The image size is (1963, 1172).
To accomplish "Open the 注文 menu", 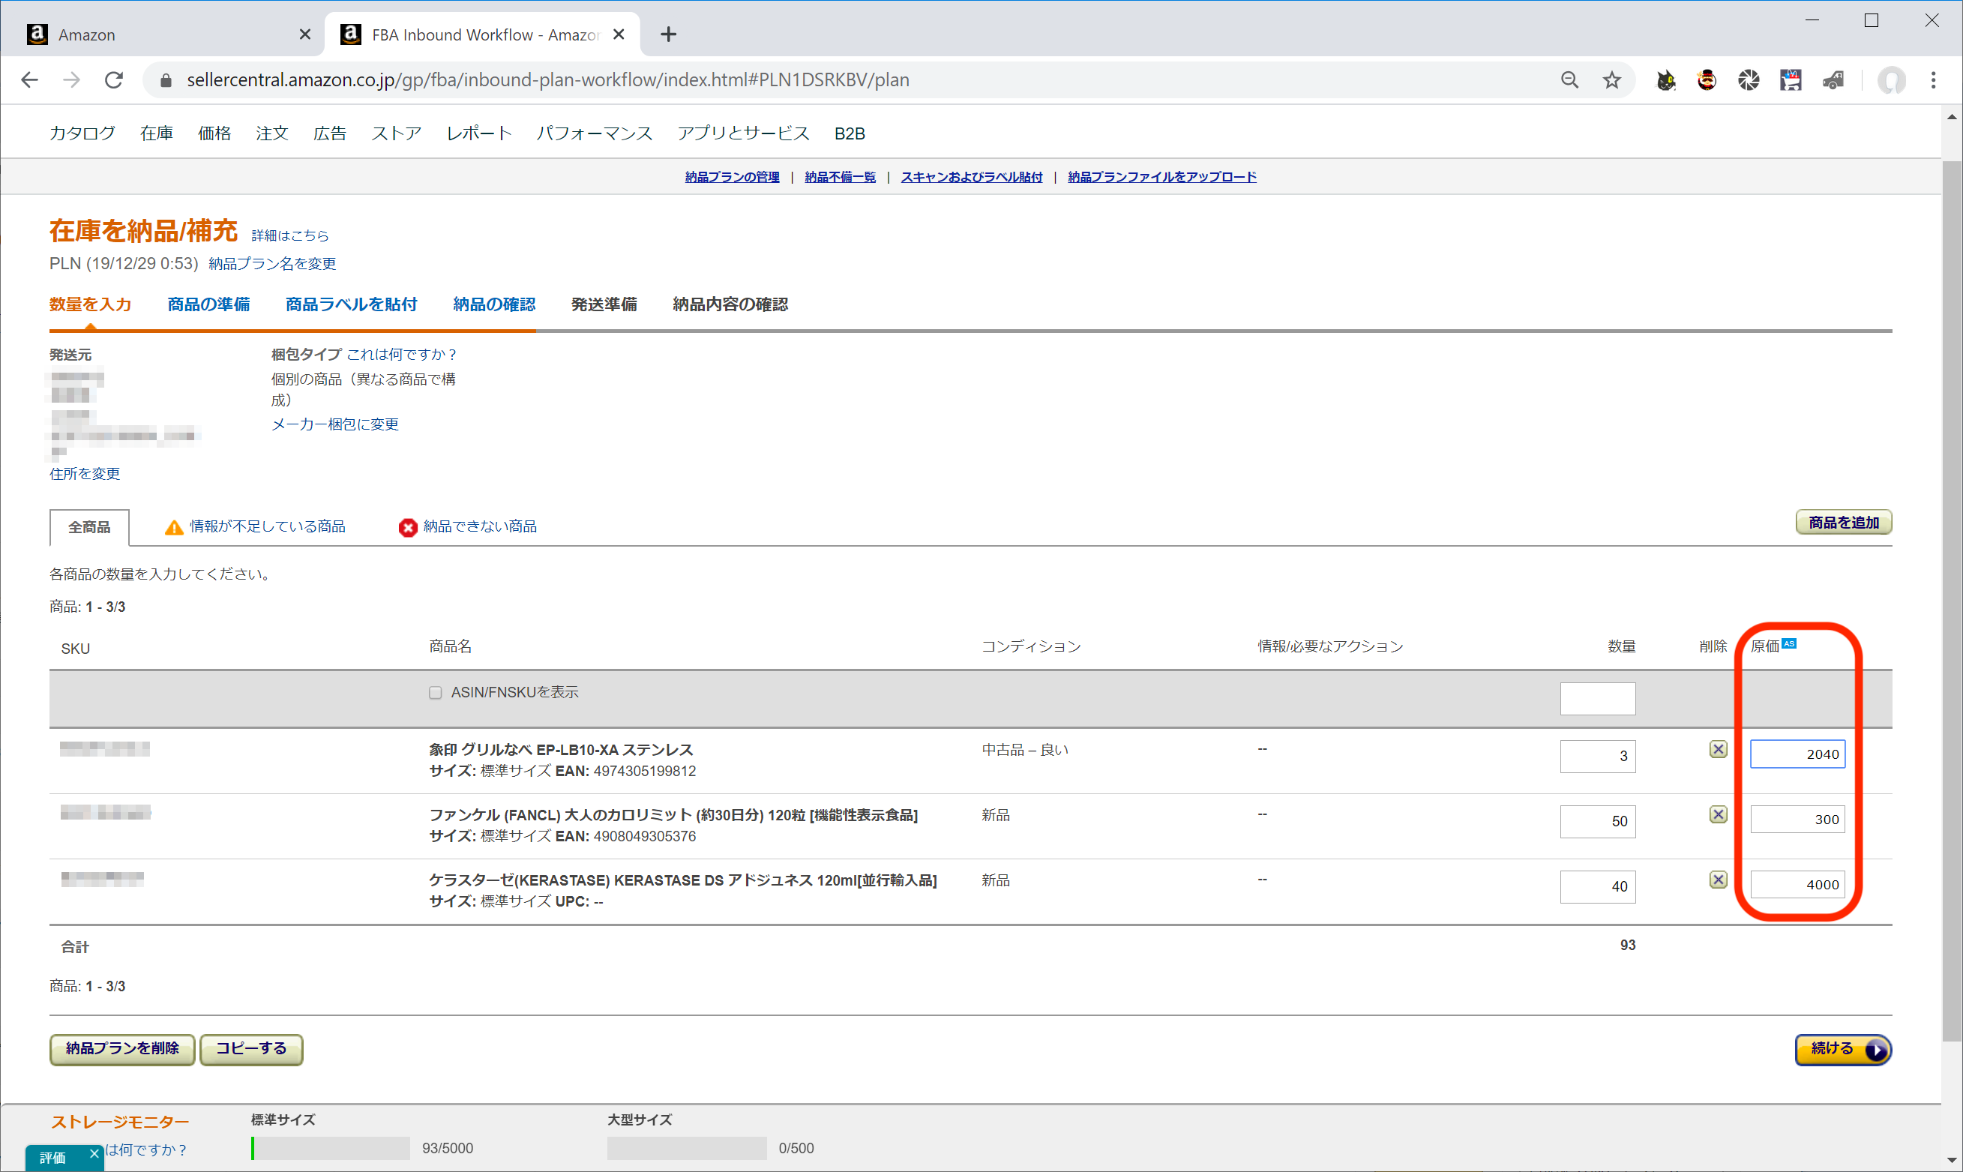I will click(x=271, y=133).
